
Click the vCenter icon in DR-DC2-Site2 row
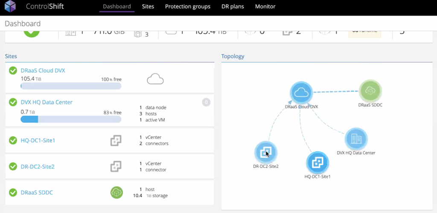pos(116,167)
